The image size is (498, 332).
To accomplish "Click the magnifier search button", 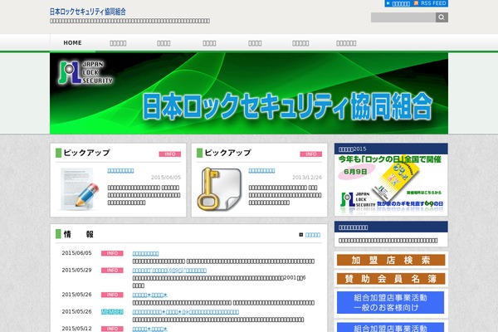I will (442, 17).
